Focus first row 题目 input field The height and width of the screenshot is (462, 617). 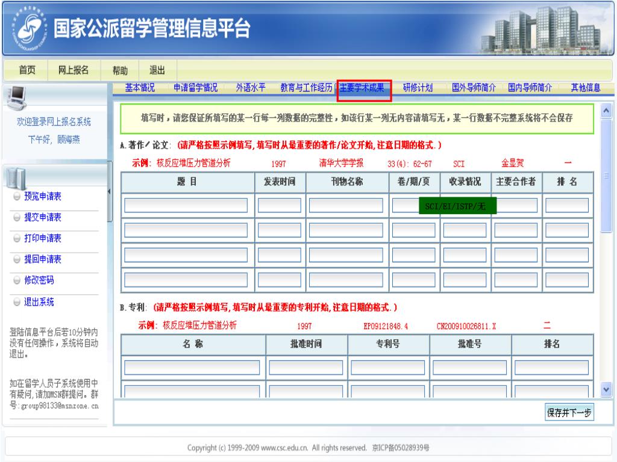pyautogui.click(x=186, y=206)
